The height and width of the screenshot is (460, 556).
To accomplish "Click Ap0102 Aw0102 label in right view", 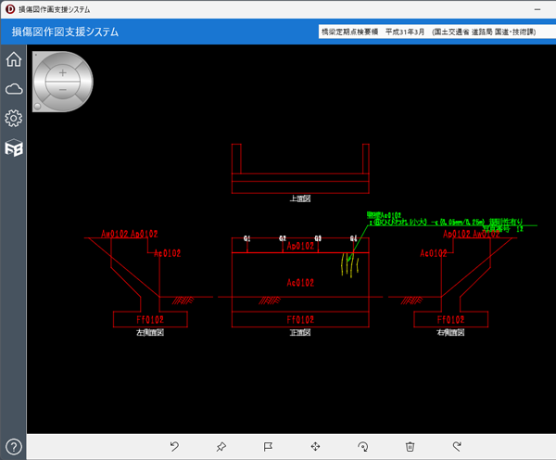I will [472, 234].
